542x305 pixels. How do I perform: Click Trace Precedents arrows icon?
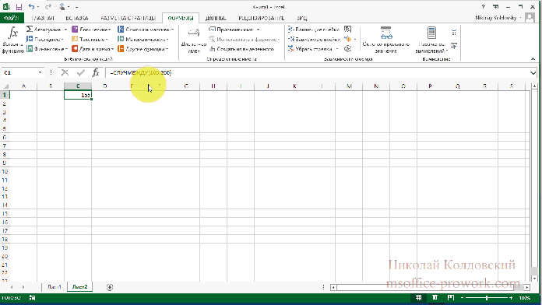point(290,30)
